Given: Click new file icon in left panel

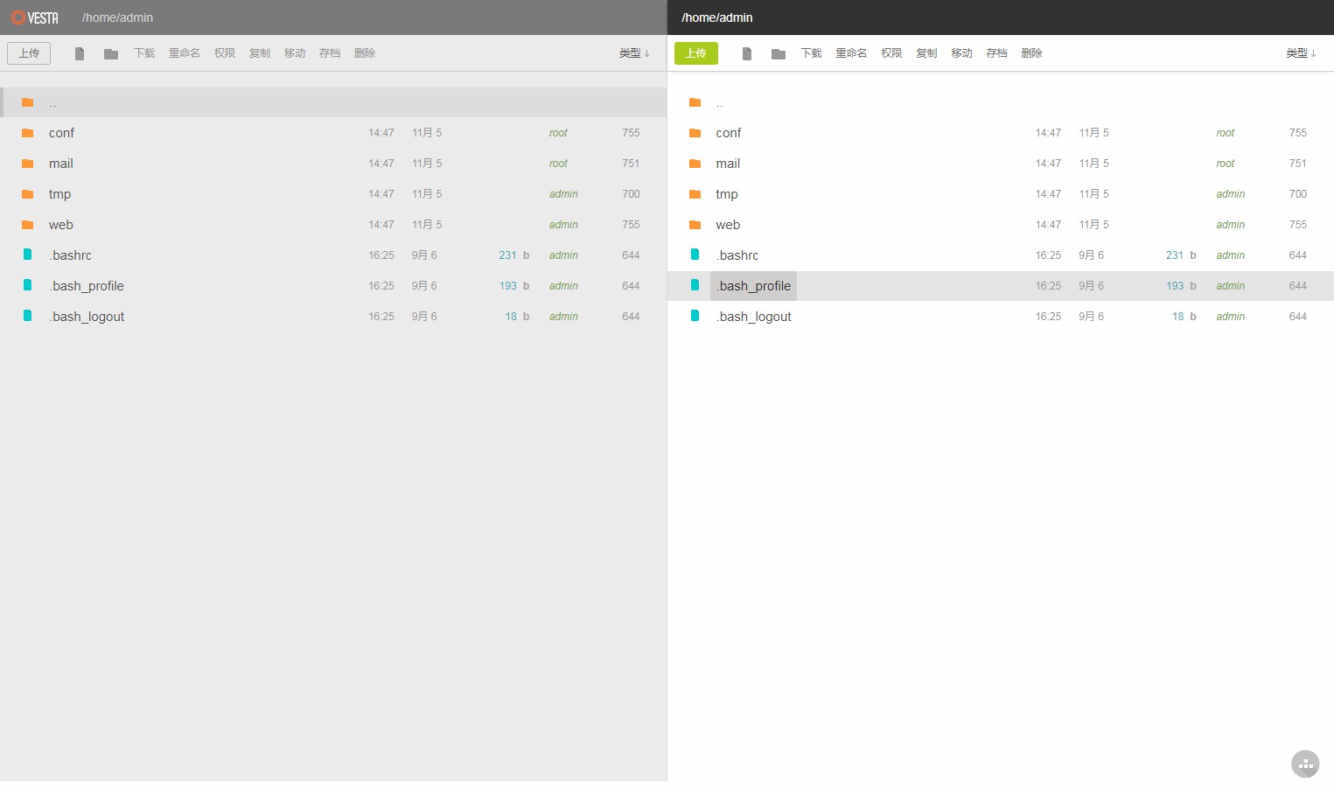Looking at the screenshot, I should 80,53.
